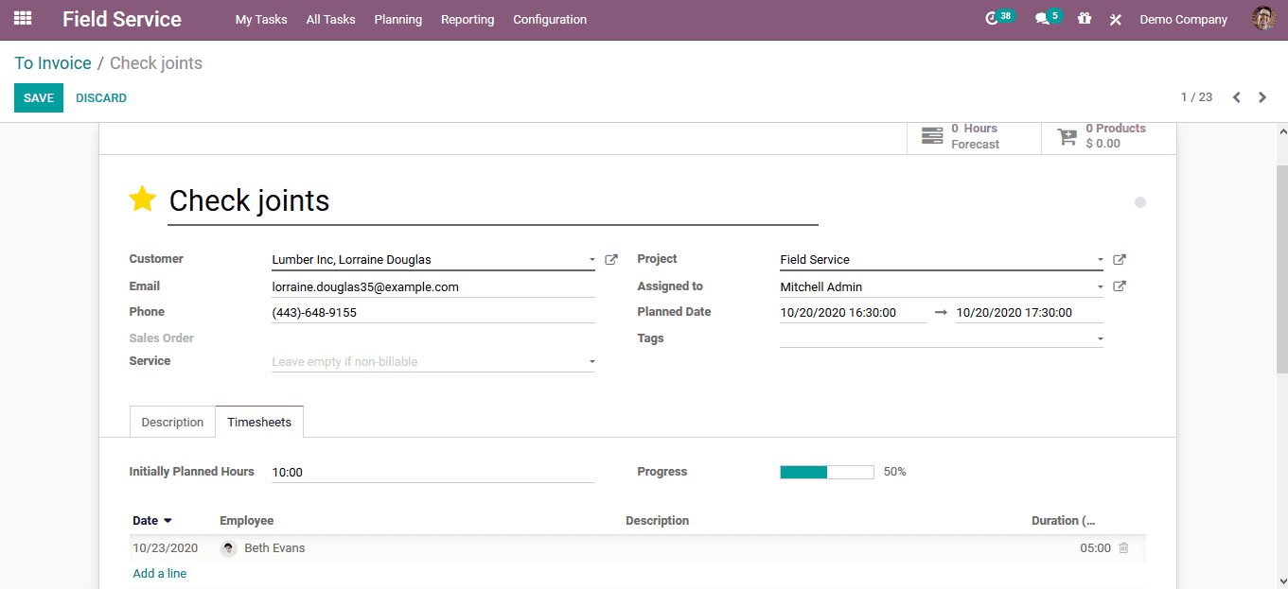Select Timesheets tab
Viewport: 1288px width, 589px height.
(259, 422)
